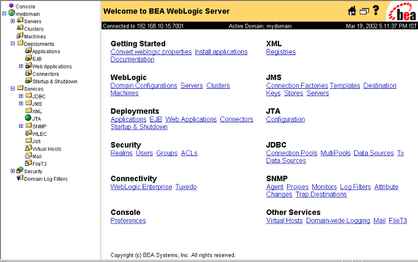Open Domain-wide Logging link

(338, 220)
